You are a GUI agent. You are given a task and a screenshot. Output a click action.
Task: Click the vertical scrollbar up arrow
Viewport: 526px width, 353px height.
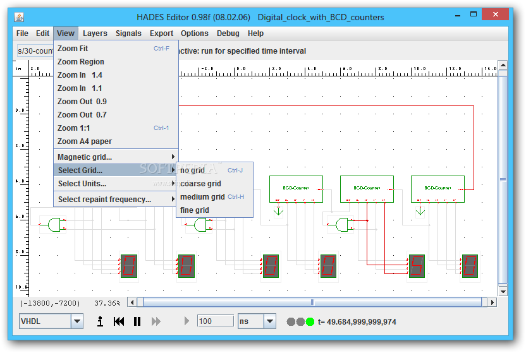click(503, 65)
